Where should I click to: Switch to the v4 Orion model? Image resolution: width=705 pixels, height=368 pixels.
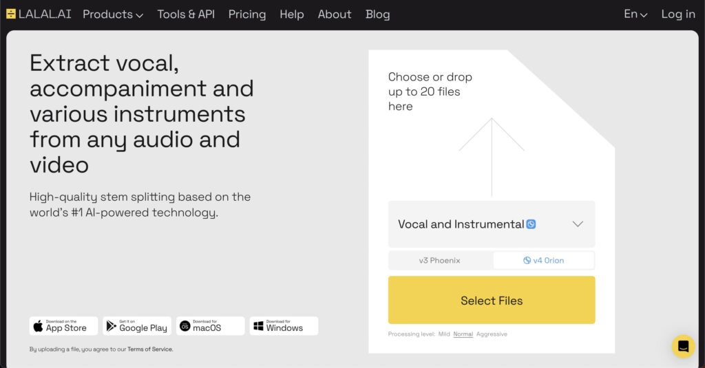click(x=544, y=260)
